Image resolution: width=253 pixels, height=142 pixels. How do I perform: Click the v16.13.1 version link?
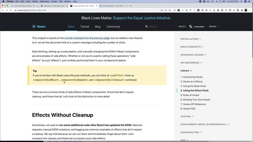pos(182,26)
